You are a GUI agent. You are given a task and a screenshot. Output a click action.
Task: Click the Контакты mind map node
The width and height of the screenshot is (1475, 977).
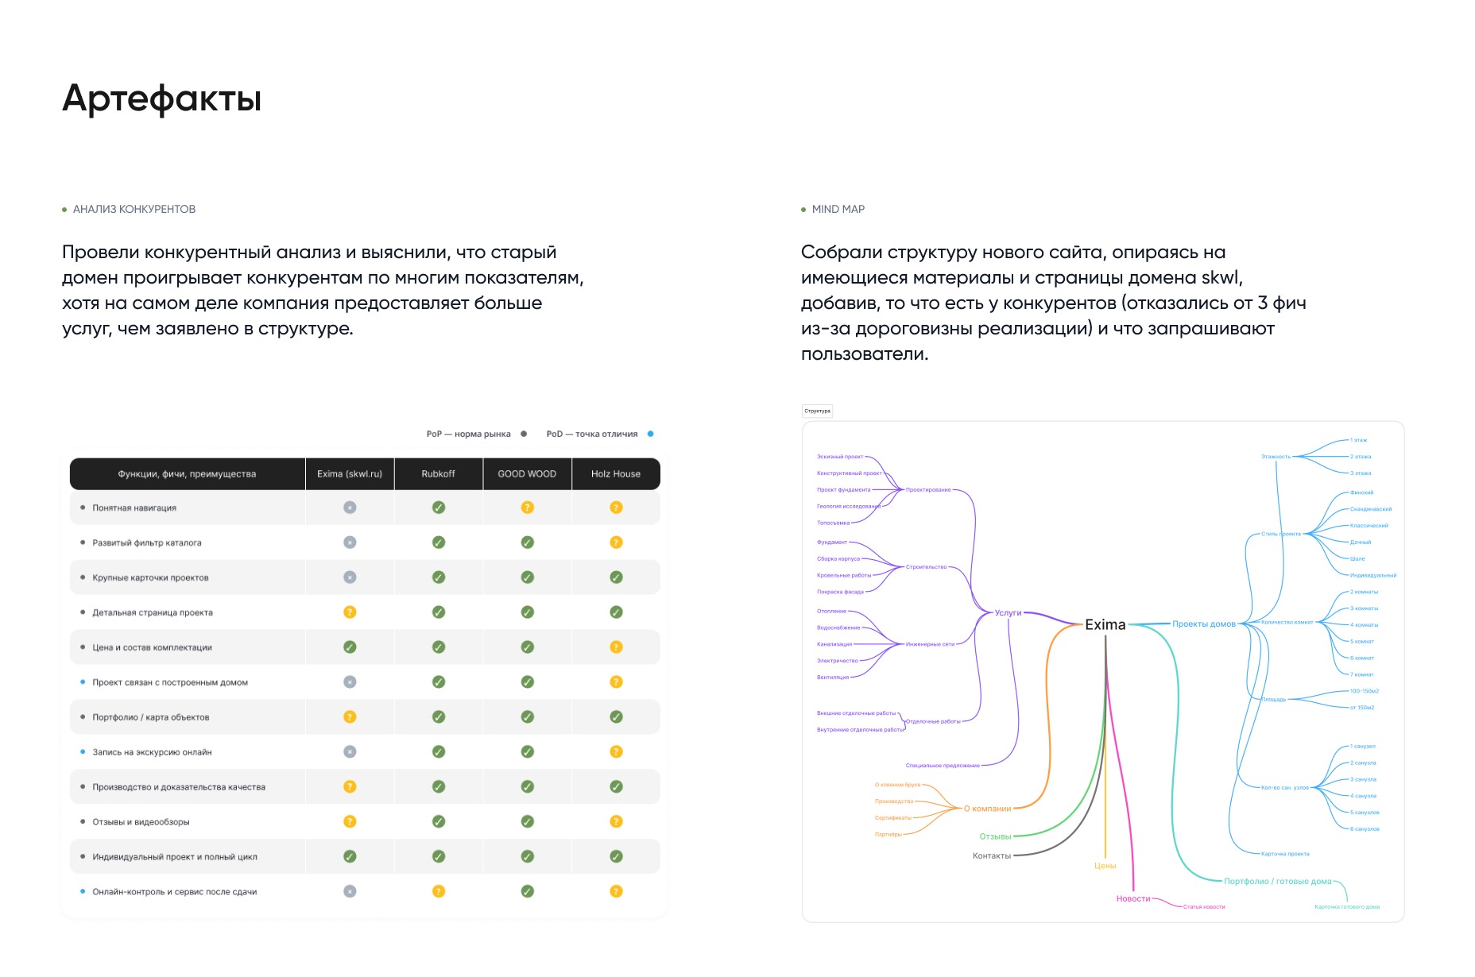pyautogui.click(x=992, y=856)
